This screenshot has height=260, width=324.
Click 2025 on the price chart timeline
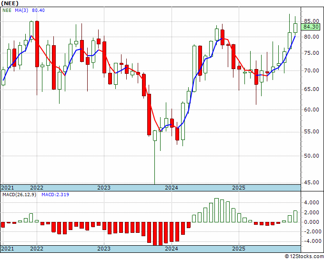(x=239, y=188)
